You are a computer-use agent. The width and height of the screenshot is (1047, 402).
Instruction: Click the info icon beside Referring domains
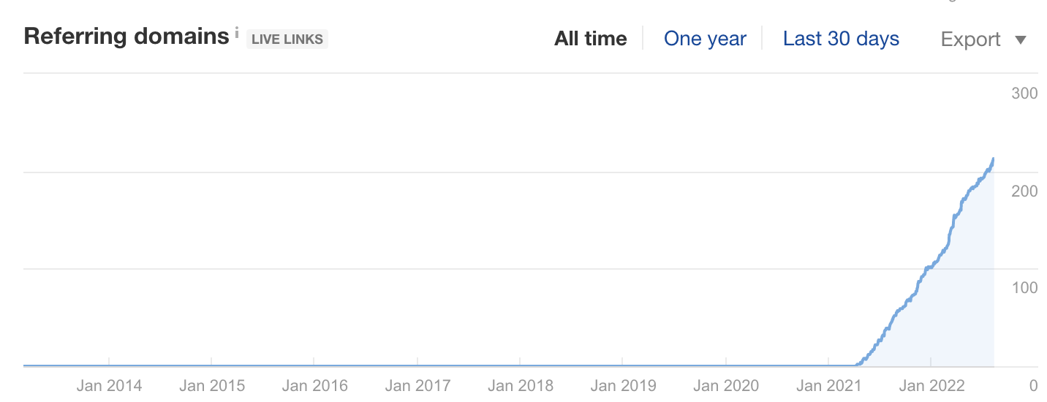pyautogui.click(x=237, y=34)
